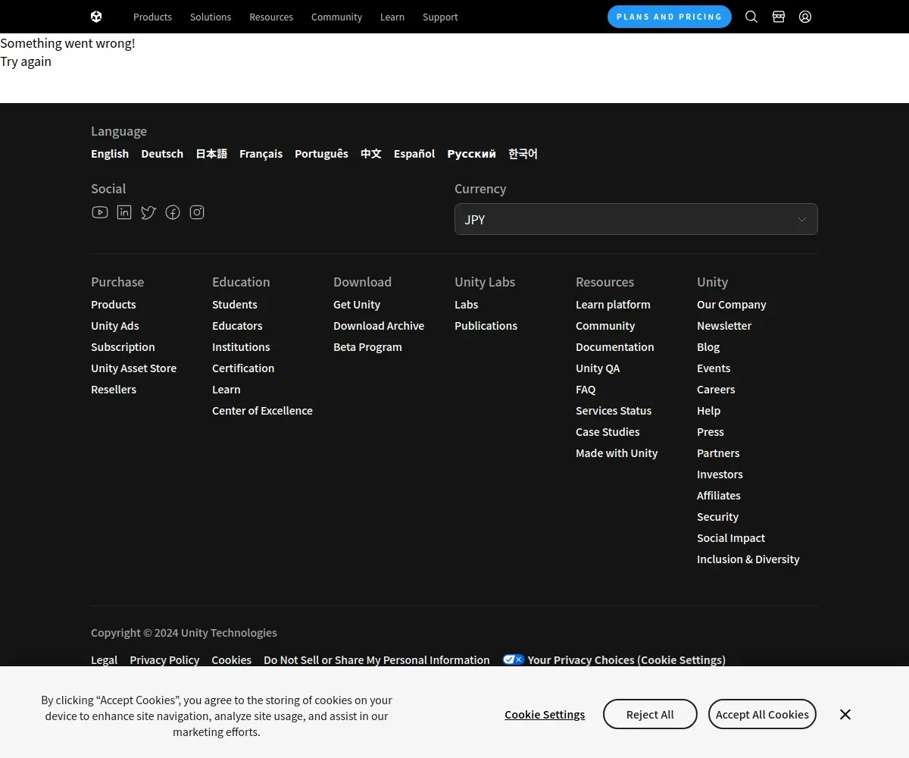Open Inclusion & Diversity link

pyautogui.click(x=748, y=559)
